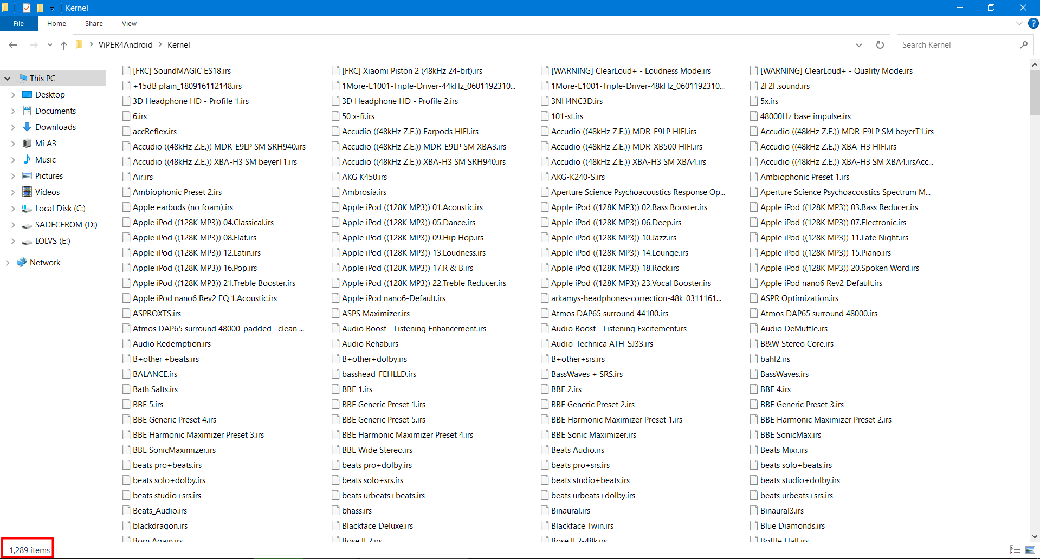Image resolution: width=1040 pixels, height=559 pixels.
Task: Expand the Network tree node
Action: 8,262
